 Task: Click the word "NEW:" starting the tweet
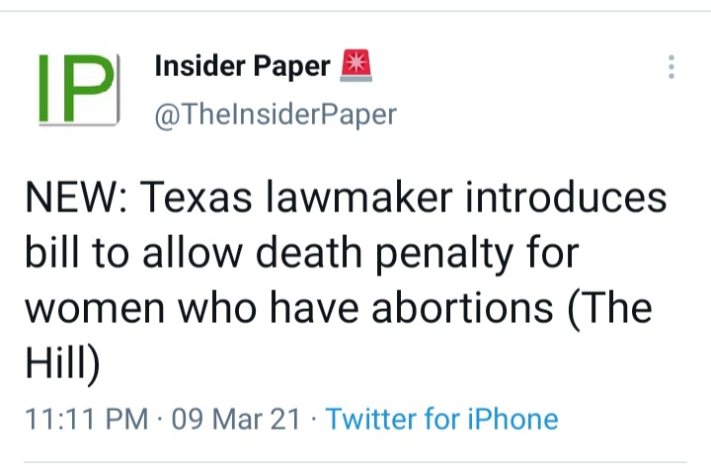(73, 198)
